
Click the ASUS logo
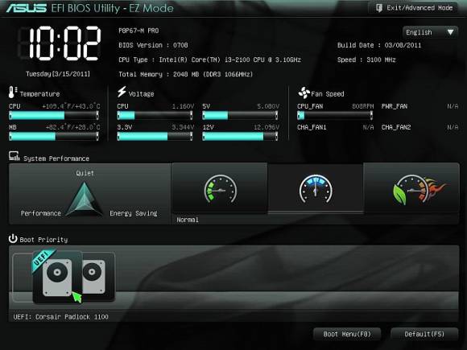27,8
